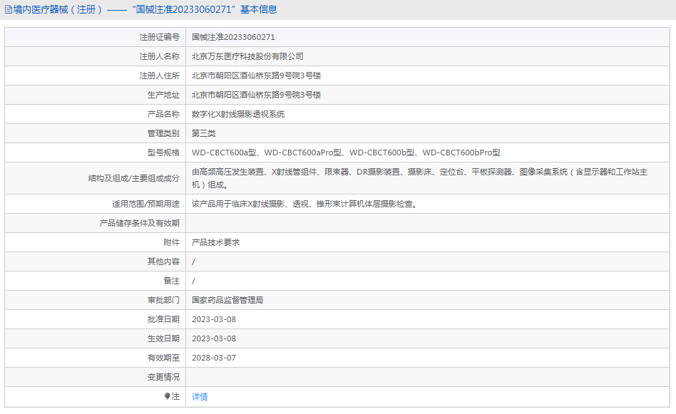676x414 pixels.
Task: Click the 注册人住所 label
Action: click(x=160, y=76)
